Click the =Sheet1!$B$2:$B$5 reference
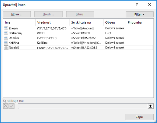This screenshot has height=123, width=157. tap(84, 38)
